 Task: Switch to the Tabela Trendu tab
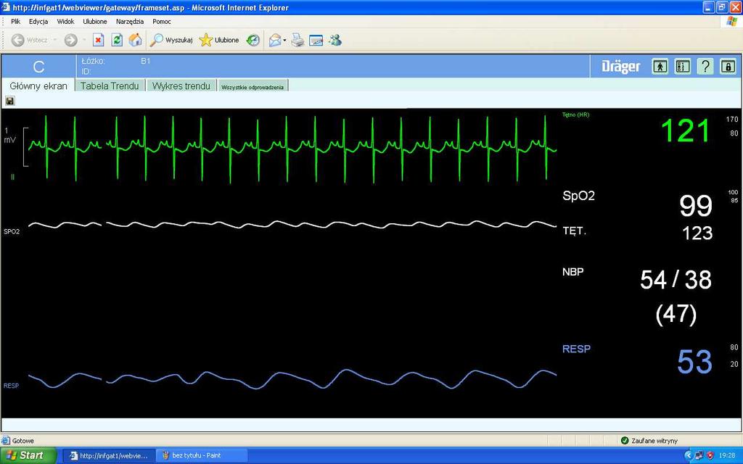point(110,86)
